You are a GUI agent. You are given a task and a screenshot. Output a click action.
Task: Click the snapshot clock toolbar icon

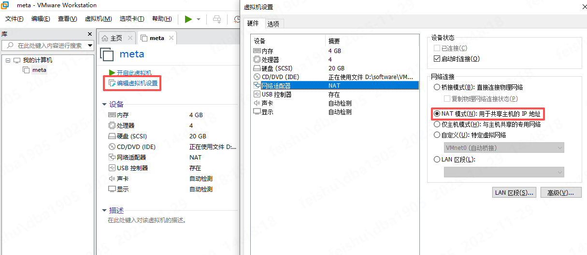(x=237, y=19)
